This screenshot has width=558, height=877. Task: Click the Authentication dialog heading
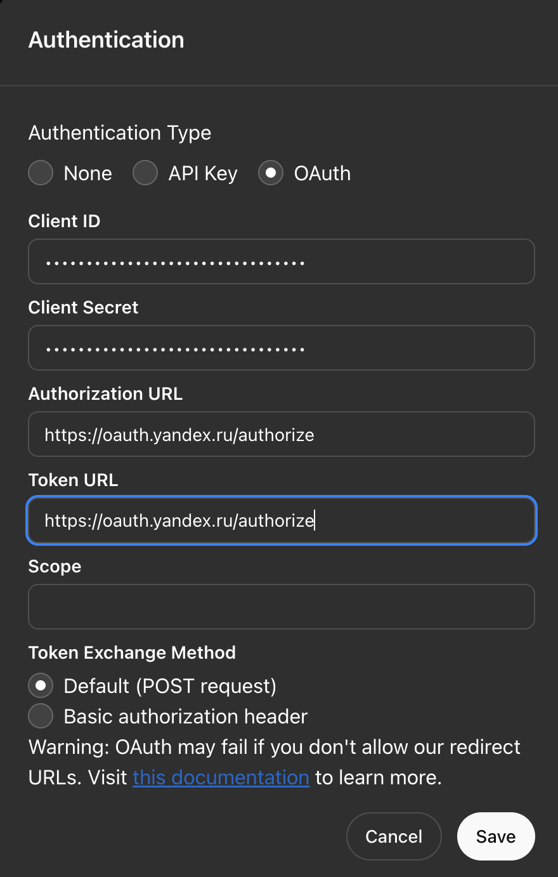tap(107, 40)
